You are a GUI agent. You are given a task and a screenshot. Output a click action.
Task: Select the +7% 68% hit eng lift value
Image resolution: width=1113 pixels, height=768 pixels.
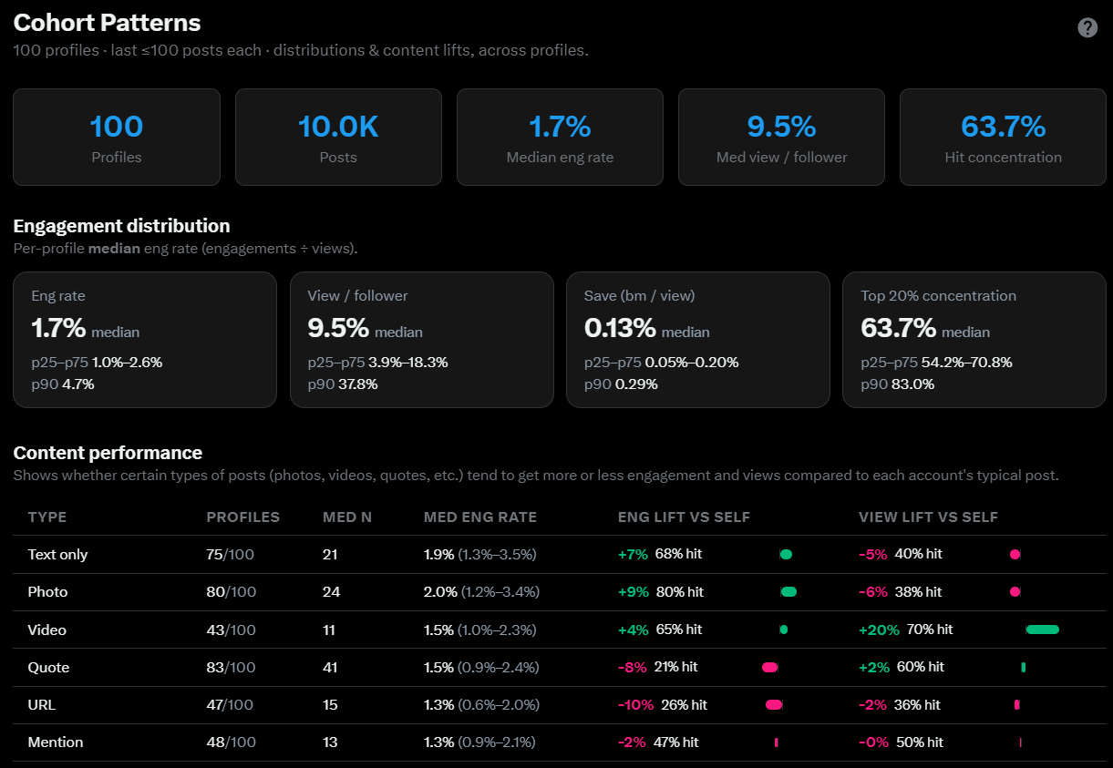660,554
